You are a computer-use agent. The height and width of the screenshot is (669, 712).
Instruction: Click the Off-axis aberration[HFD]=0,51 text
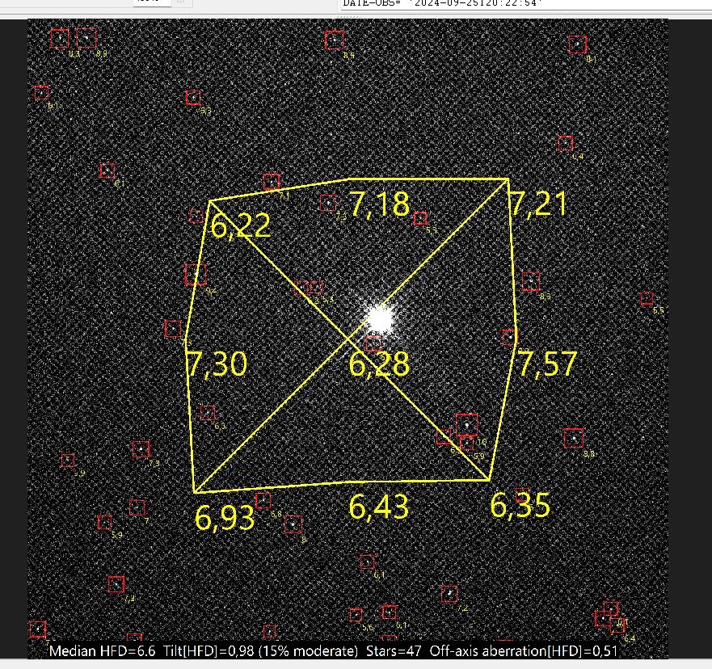tap(524, 651)
